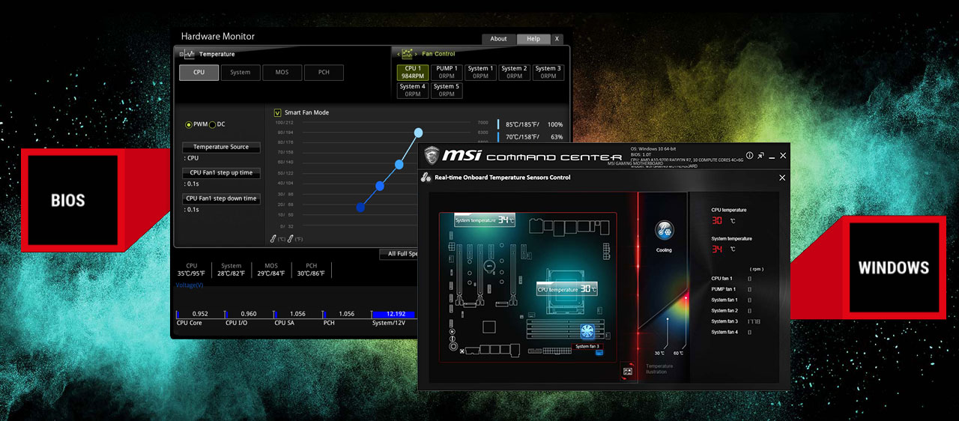Select the System 1 fan button
Image resolution: width=959 pixels, height=421 pixels.
[481, 72]
